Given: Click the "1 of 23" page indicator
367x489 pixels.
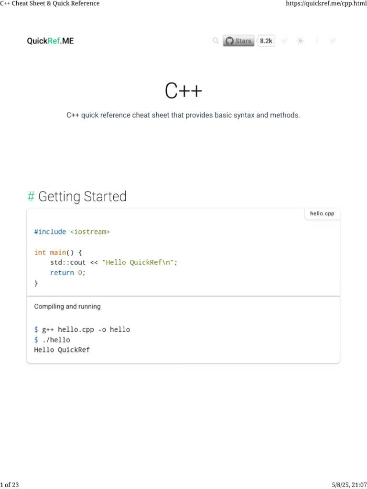Looking at the screenshot, I should 10,485.
